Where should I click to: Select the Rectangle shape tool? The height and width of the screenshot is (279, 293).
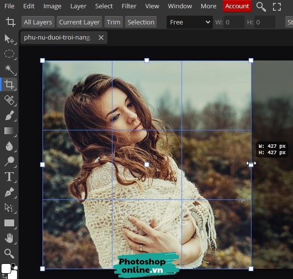9,223
